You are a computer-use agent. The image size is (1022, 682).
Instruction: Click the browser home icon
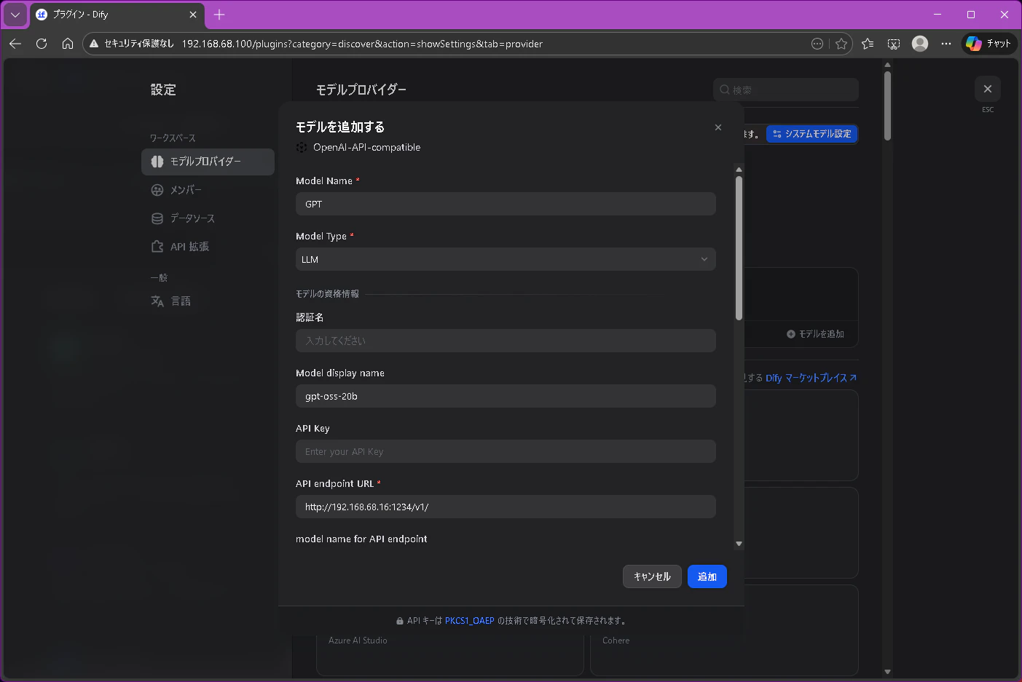[68, 44]
